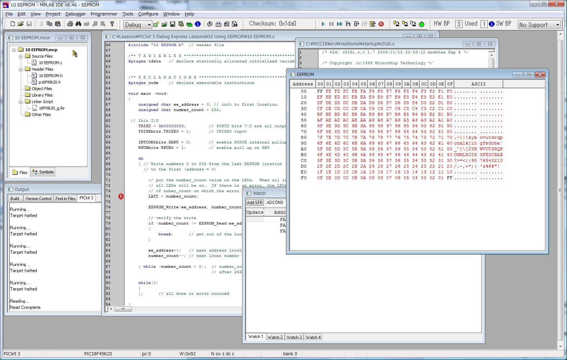
Task: Open the No Support dropdown
Action: pyautogui.click(x=558, y=25)
